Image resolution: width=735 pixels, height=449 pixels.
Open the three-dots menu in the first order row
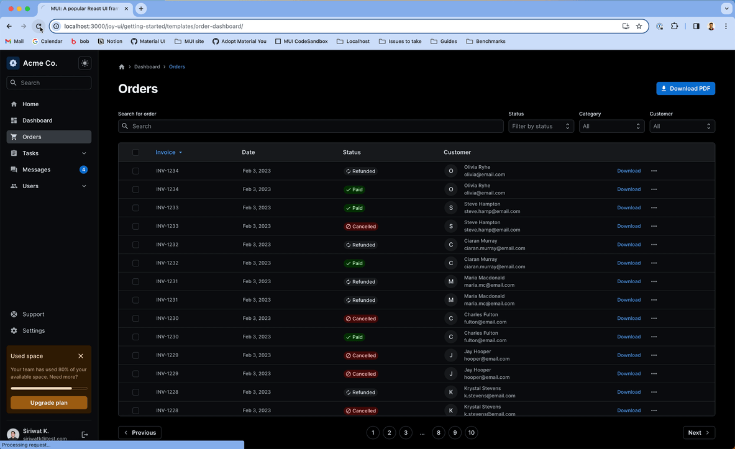(654, 171)
